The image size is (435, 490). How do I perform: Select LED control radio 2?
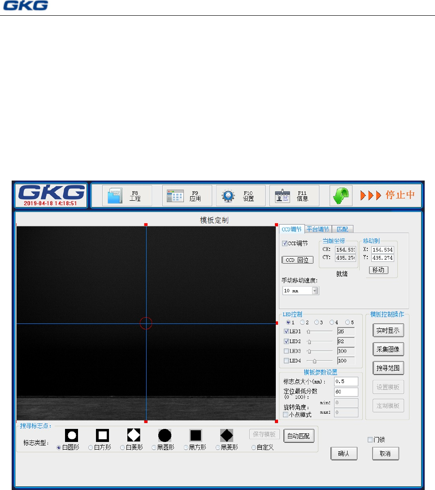tap(302, 322)
